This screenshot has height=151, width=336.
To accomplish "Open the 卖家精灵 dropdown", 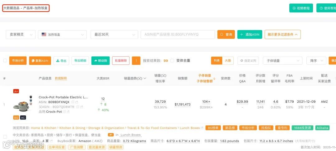I will (21, 35).
